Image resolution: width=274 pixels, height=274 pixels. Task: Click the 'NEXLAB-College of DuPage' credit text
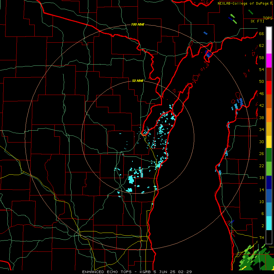point(243,3)
